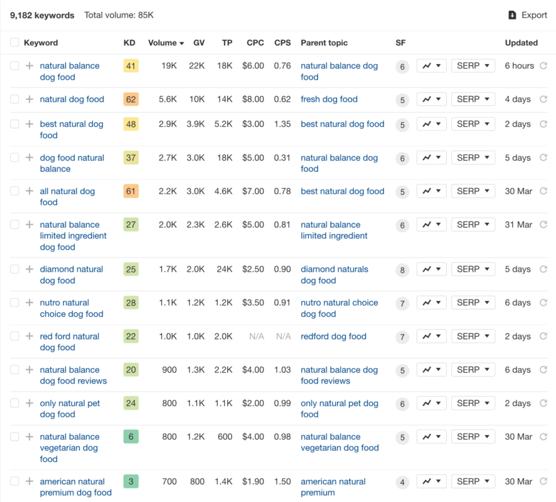Open 'natural balance dog food reviews' keyword link
The width and height of the screenshot is (556, 502).
pos(73,375)
